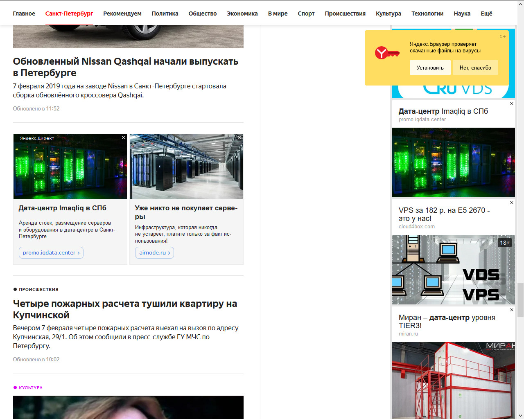Open the airnode.ru link button

tap(154, 253)
